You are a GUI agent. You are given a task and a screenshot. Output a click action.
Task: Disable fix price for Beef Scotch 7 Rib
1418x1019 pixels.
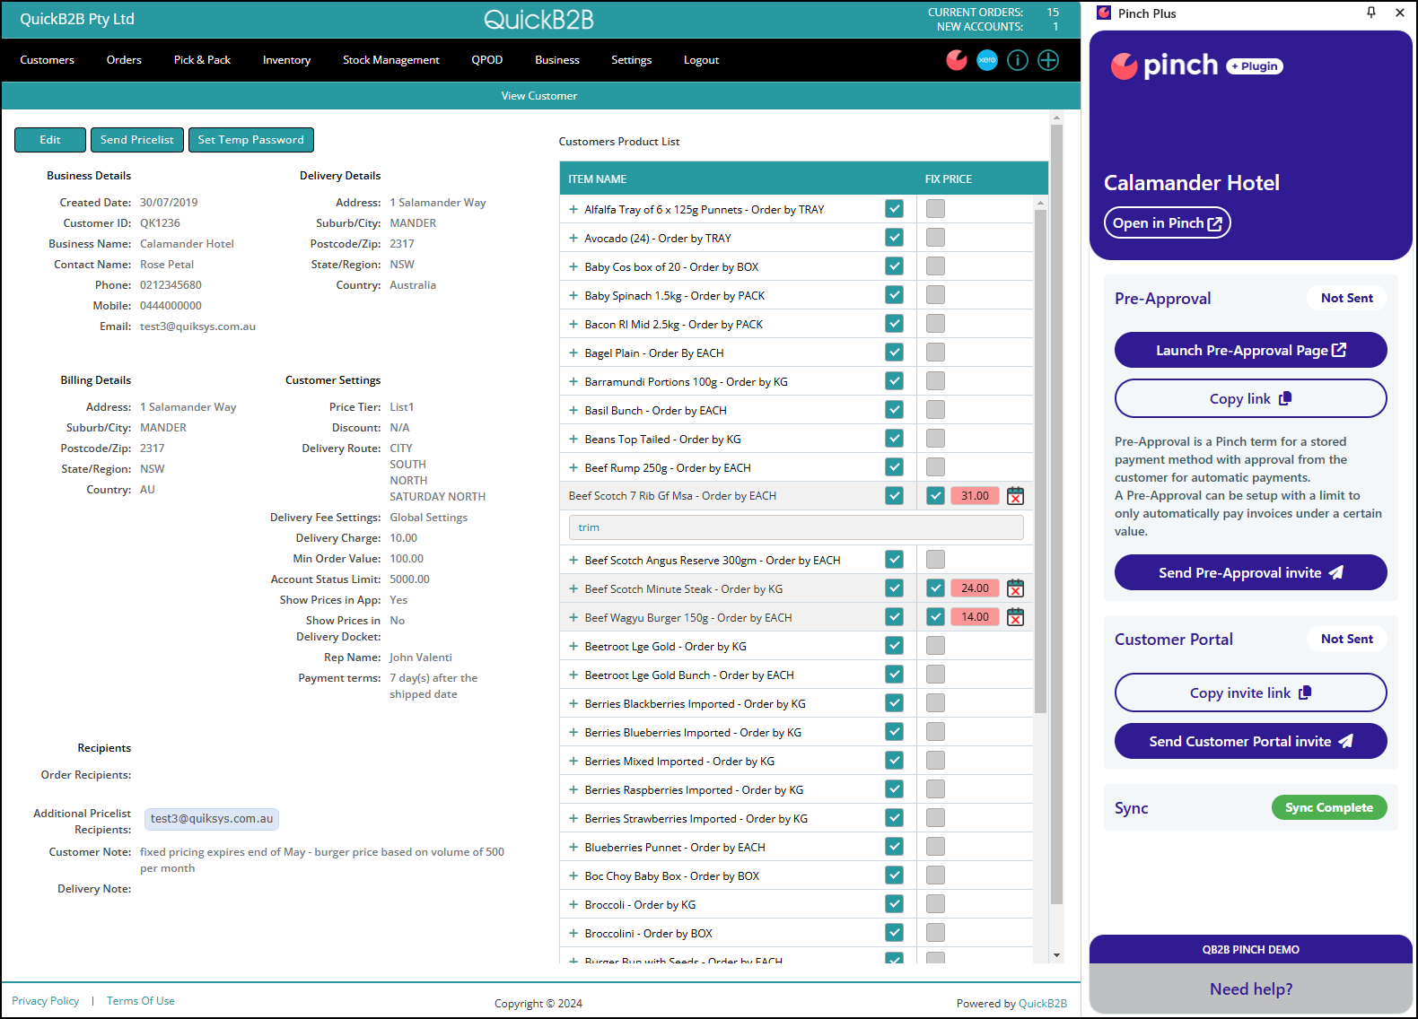pyautogui.click(x=935, y=495)
